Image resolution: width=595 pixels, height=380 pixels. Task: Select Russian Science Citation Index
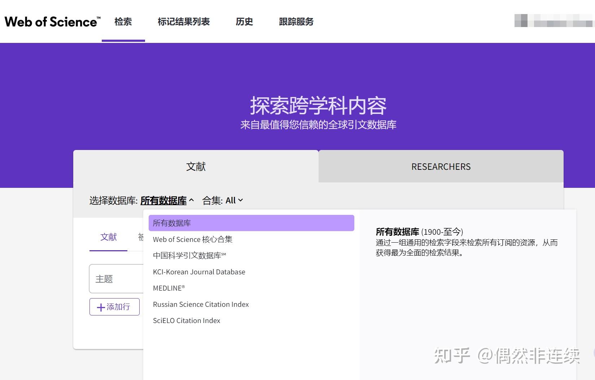coord(201,304)
